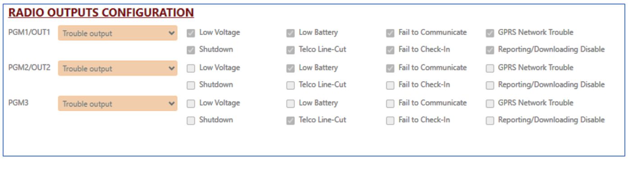This screenshot has height=184, width=632.
Task: Toggle Shutdown checkbox in PGM1/OUT1 row
Action: pos(191,50)
